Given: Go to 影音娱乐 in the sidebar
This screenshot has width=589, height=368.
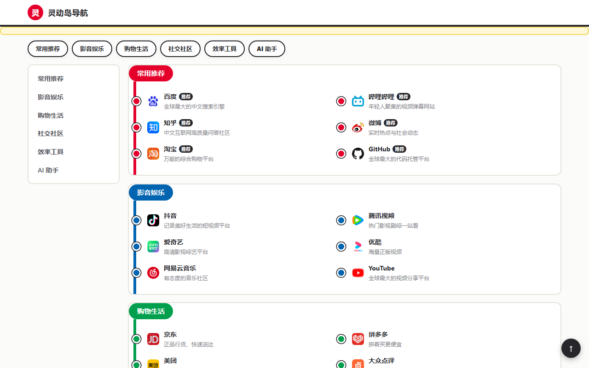Looking at the screenshot, I should [74, 97].
